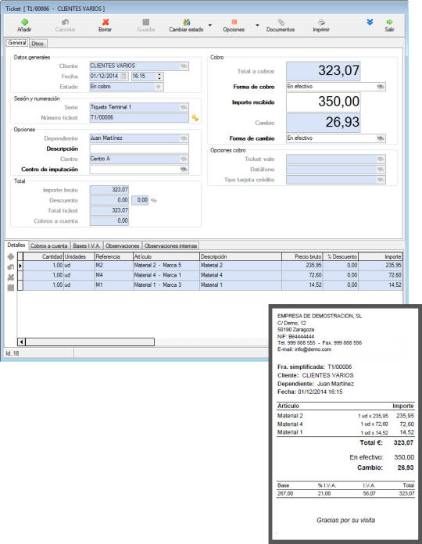Click the Total a cobrar 323,07 field
The width and height of the screenshot is (422, 544).
(x=324, y=71)
